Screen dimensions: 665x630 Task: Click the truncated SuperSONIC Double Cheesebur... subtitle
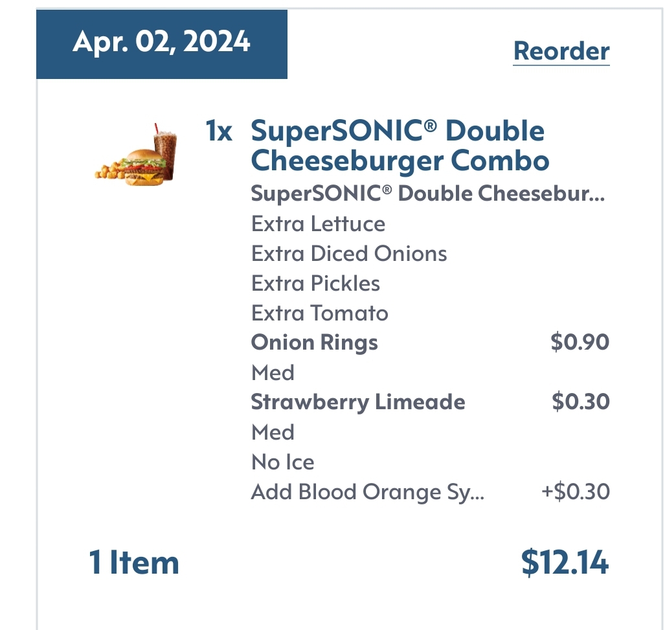click(x=427, y=194)
